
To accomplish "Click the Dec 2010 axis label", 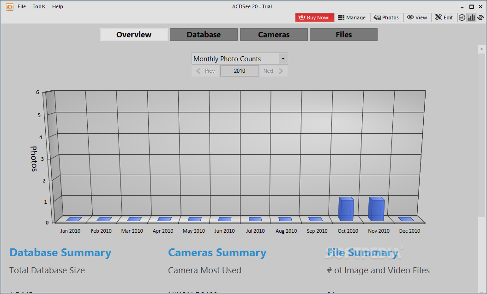I will tap(409, 231).
